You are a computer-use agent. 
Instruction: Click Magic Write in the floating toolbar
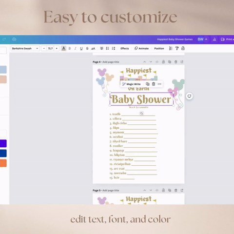[x=131, y=84]
